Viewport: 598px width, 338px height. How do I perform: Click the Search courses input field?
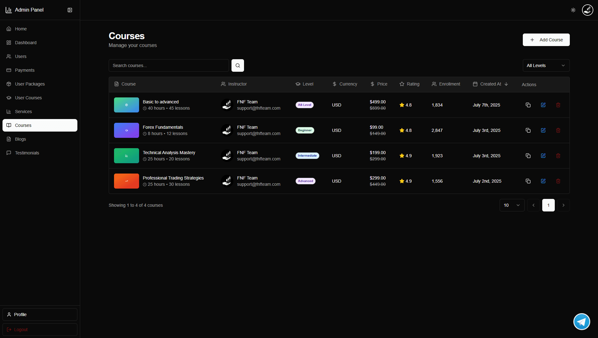169,65
